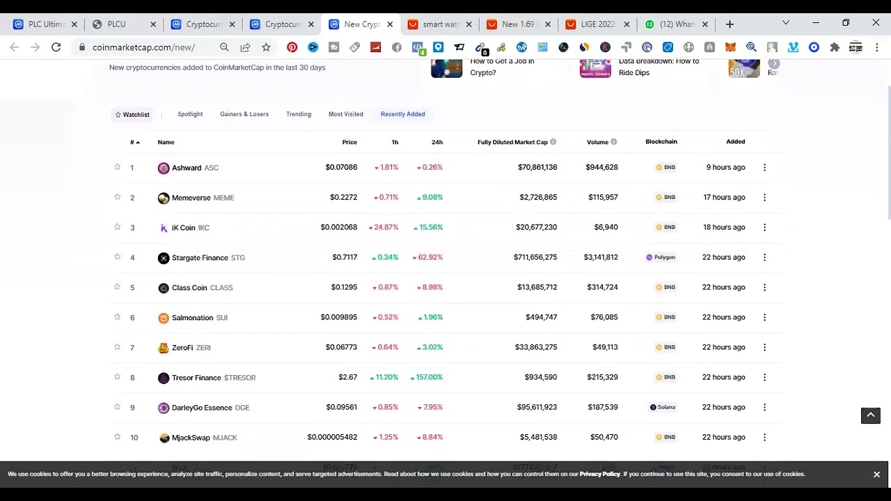Click the Solana blockchain badge

[663, 407]
